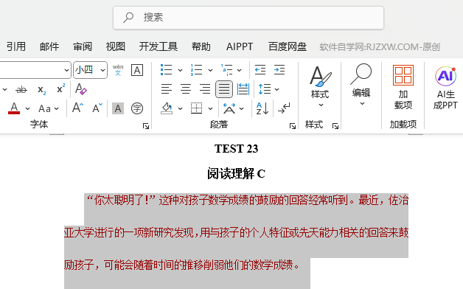Toggle superscript formatting
463x289 pixels.
click(x=61, y=88)
